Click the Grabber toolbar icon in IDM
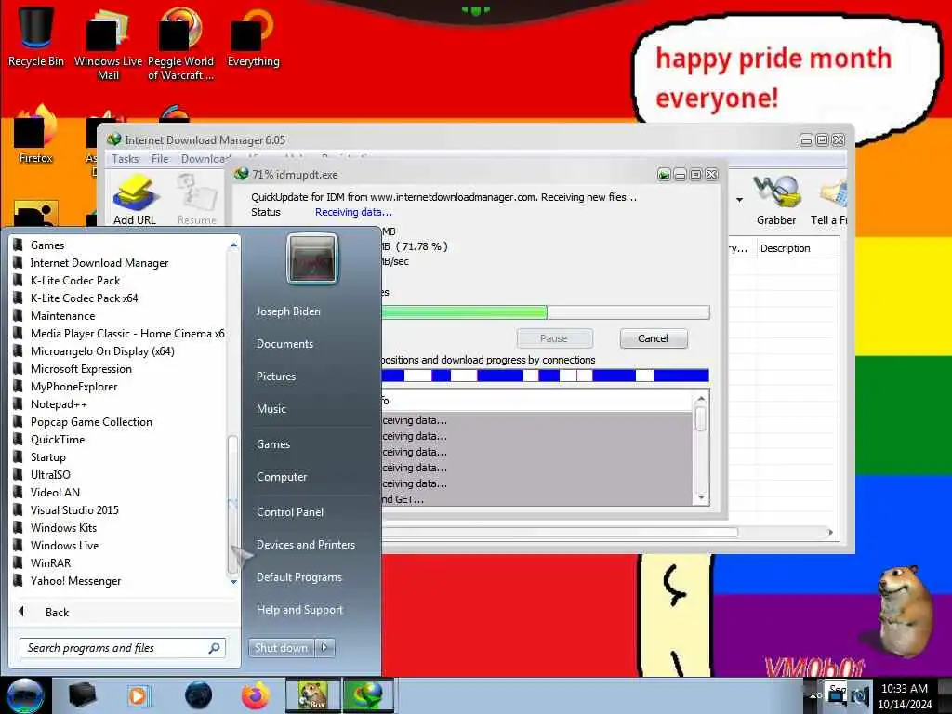 click(x=776, y=200)
